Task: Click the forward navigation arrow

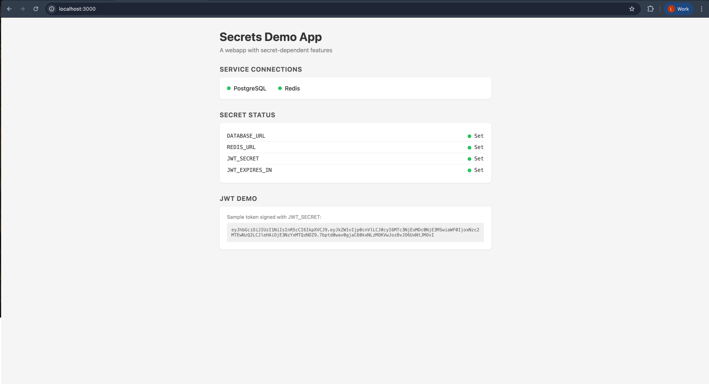Action: [23, 8]
